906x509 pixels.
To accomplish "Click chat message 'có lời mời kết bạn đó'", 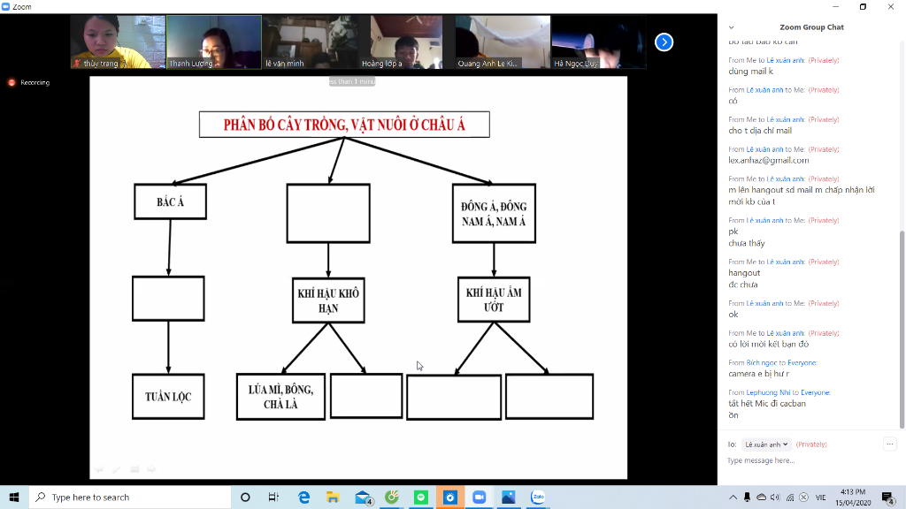I will tap(769, 344).
